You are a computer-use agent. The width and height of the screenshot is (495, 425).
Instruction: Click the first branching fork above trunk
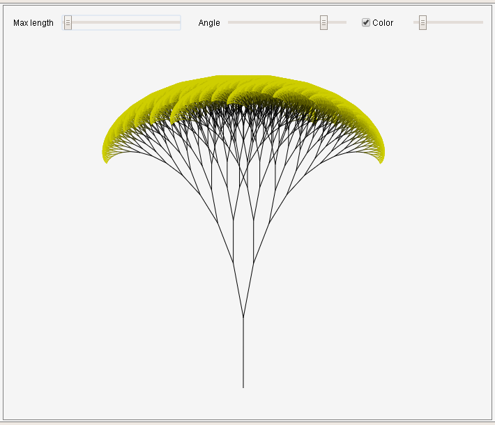coord(243,317)
